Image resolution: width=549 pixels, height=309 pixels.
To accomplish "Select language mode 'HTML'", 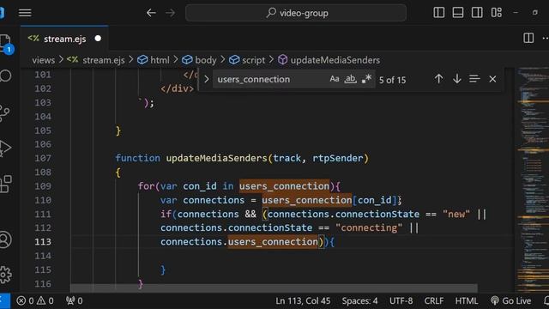I will tap(467, 301).
